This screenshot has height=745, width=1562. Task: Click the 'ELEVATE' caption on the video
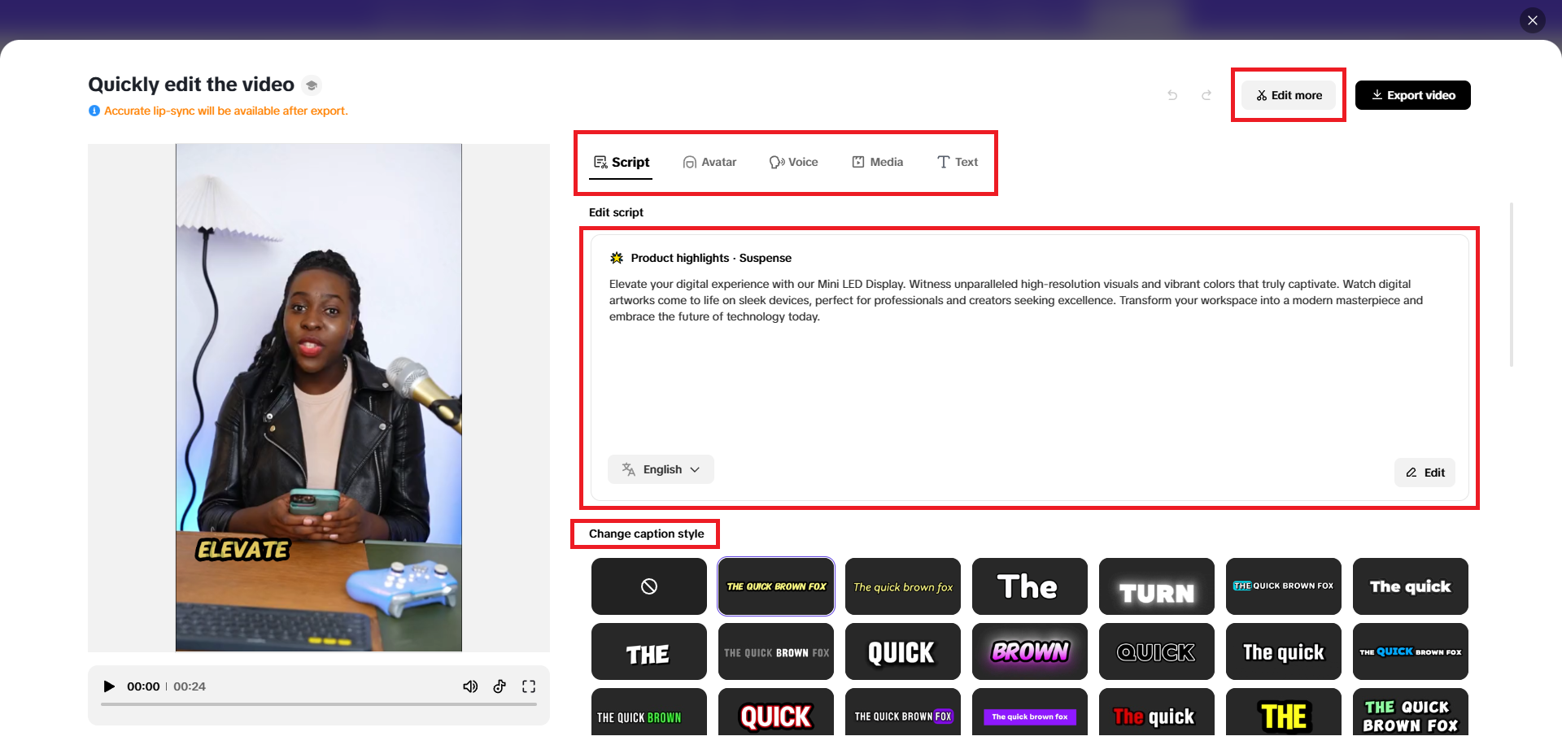click(242, 551)
